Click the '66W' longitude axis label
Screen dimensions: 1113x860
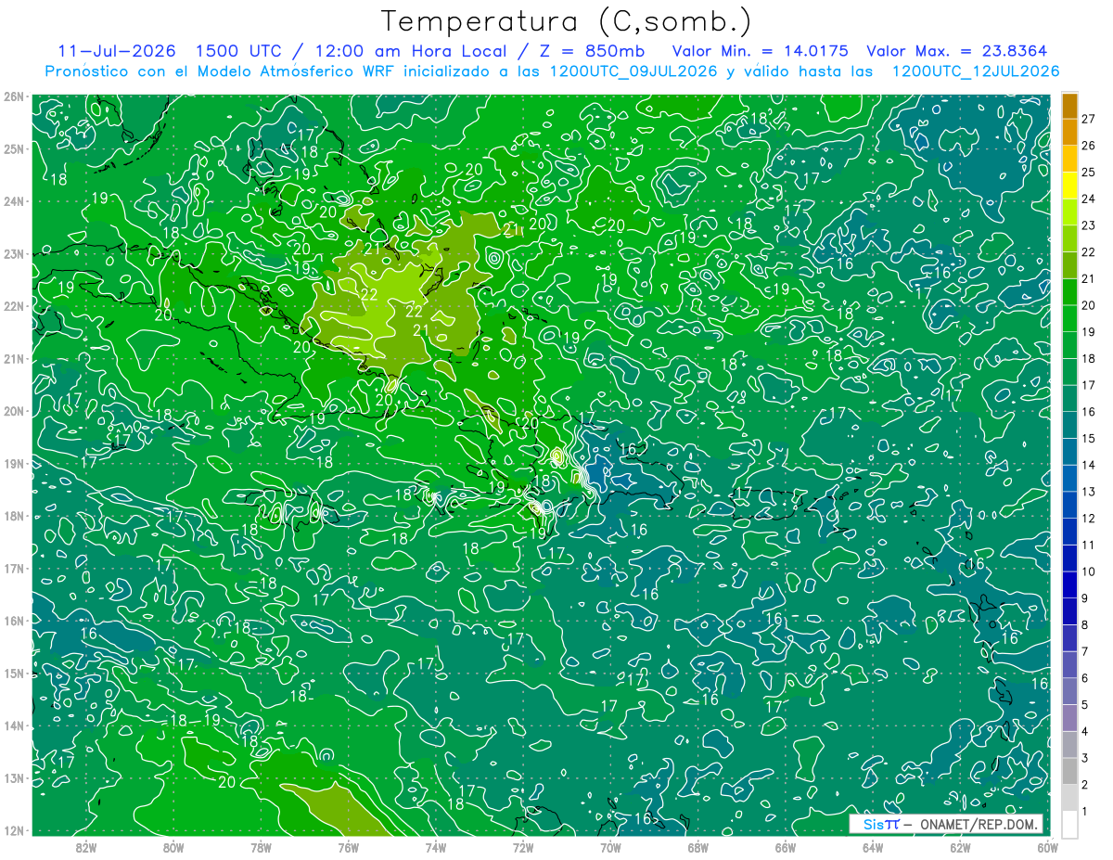pos(786,847)
